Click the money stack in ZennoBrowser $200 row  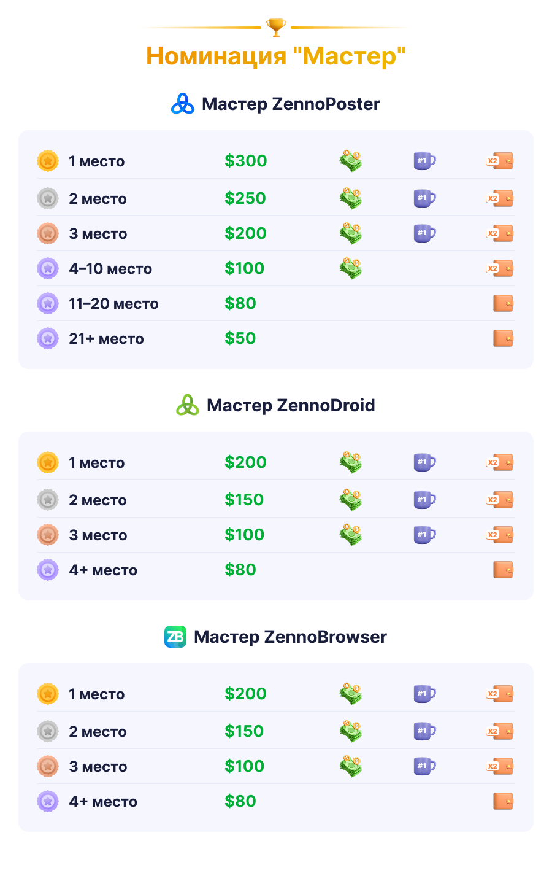coord(351,694)
